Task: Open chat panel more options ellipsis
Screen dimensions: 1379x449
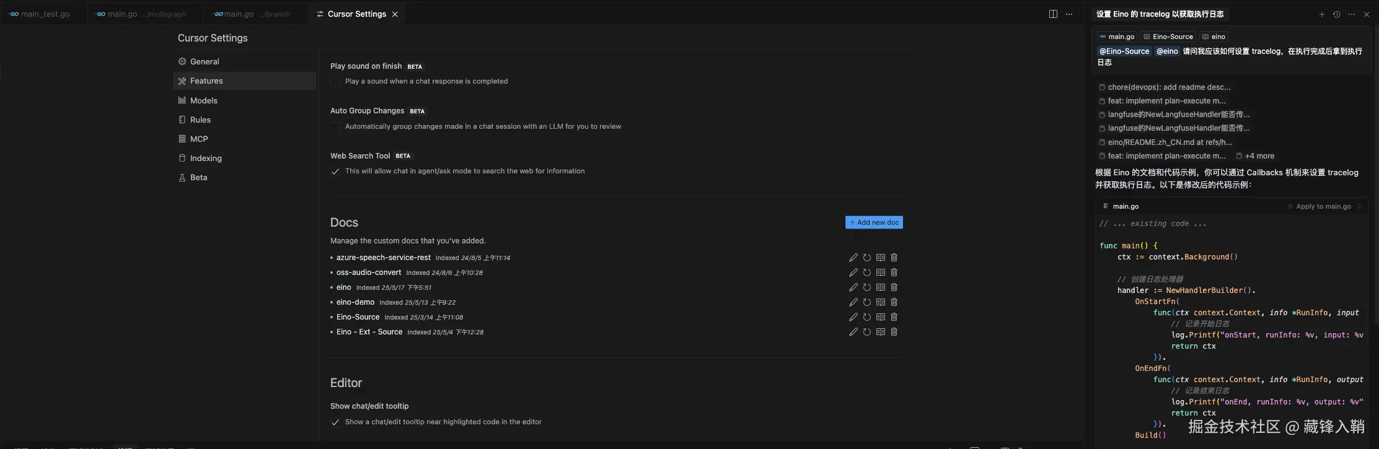Action: point(1351,14)
